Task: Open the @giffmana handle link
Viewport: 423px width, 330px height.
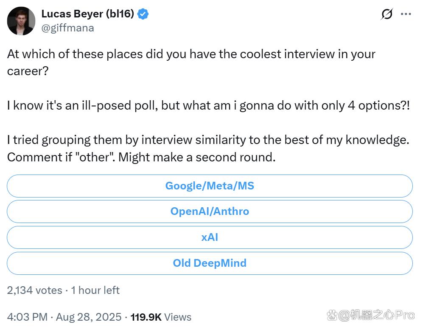Action: click(67, 28)
